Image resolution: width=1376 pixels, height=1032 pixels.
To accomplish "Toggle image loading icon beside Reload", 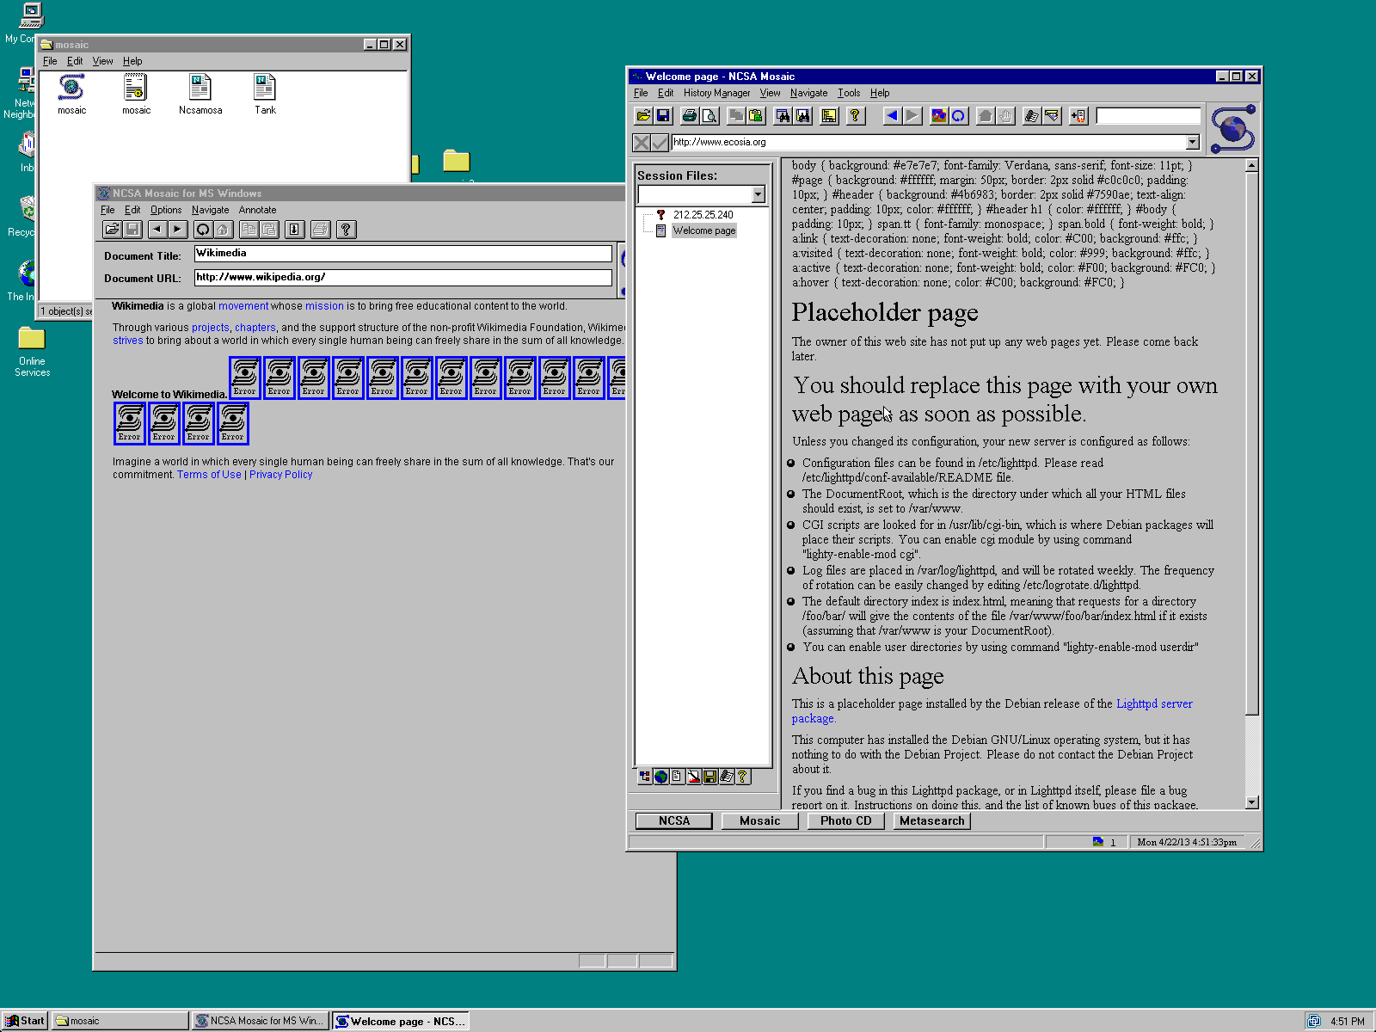I will tap(938, 115).
